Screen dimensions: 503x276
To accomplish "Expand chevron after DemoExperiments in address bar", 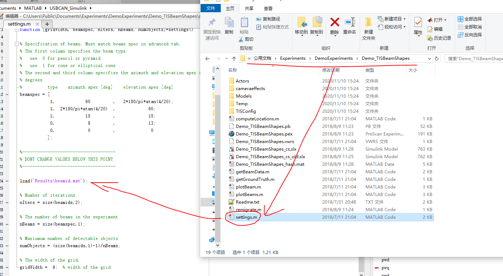I will pos(357,58).
